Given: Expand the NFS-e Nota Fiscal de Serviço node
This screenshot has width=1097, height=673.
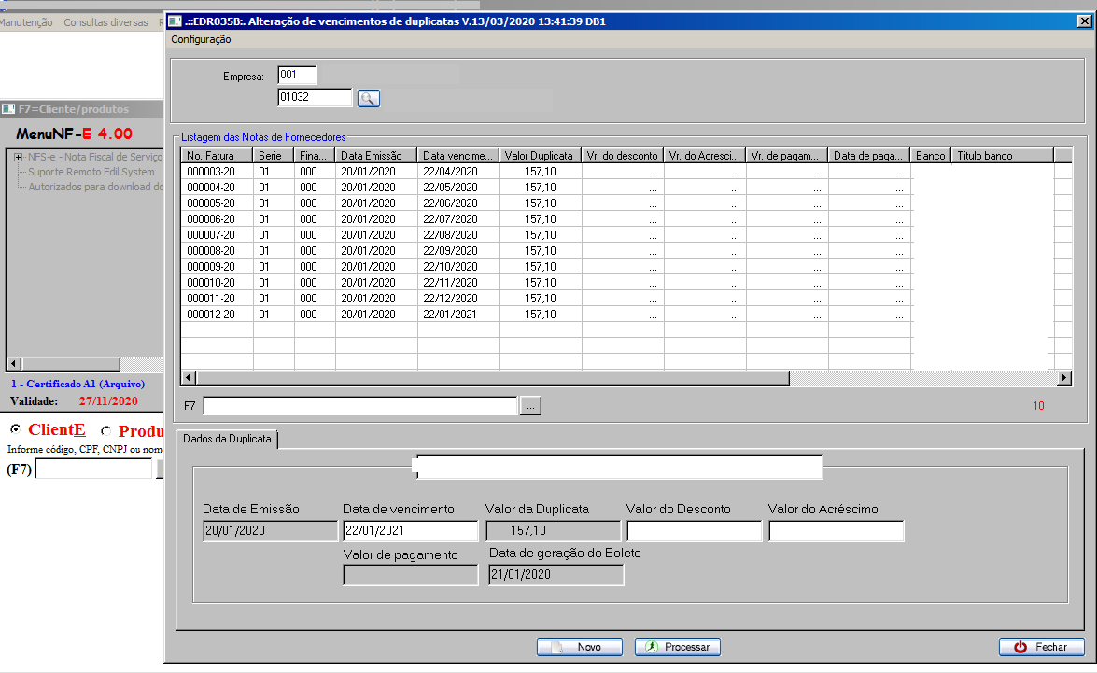Looking at the screenshot, I should pyautogui.click(x=18, y=158).
